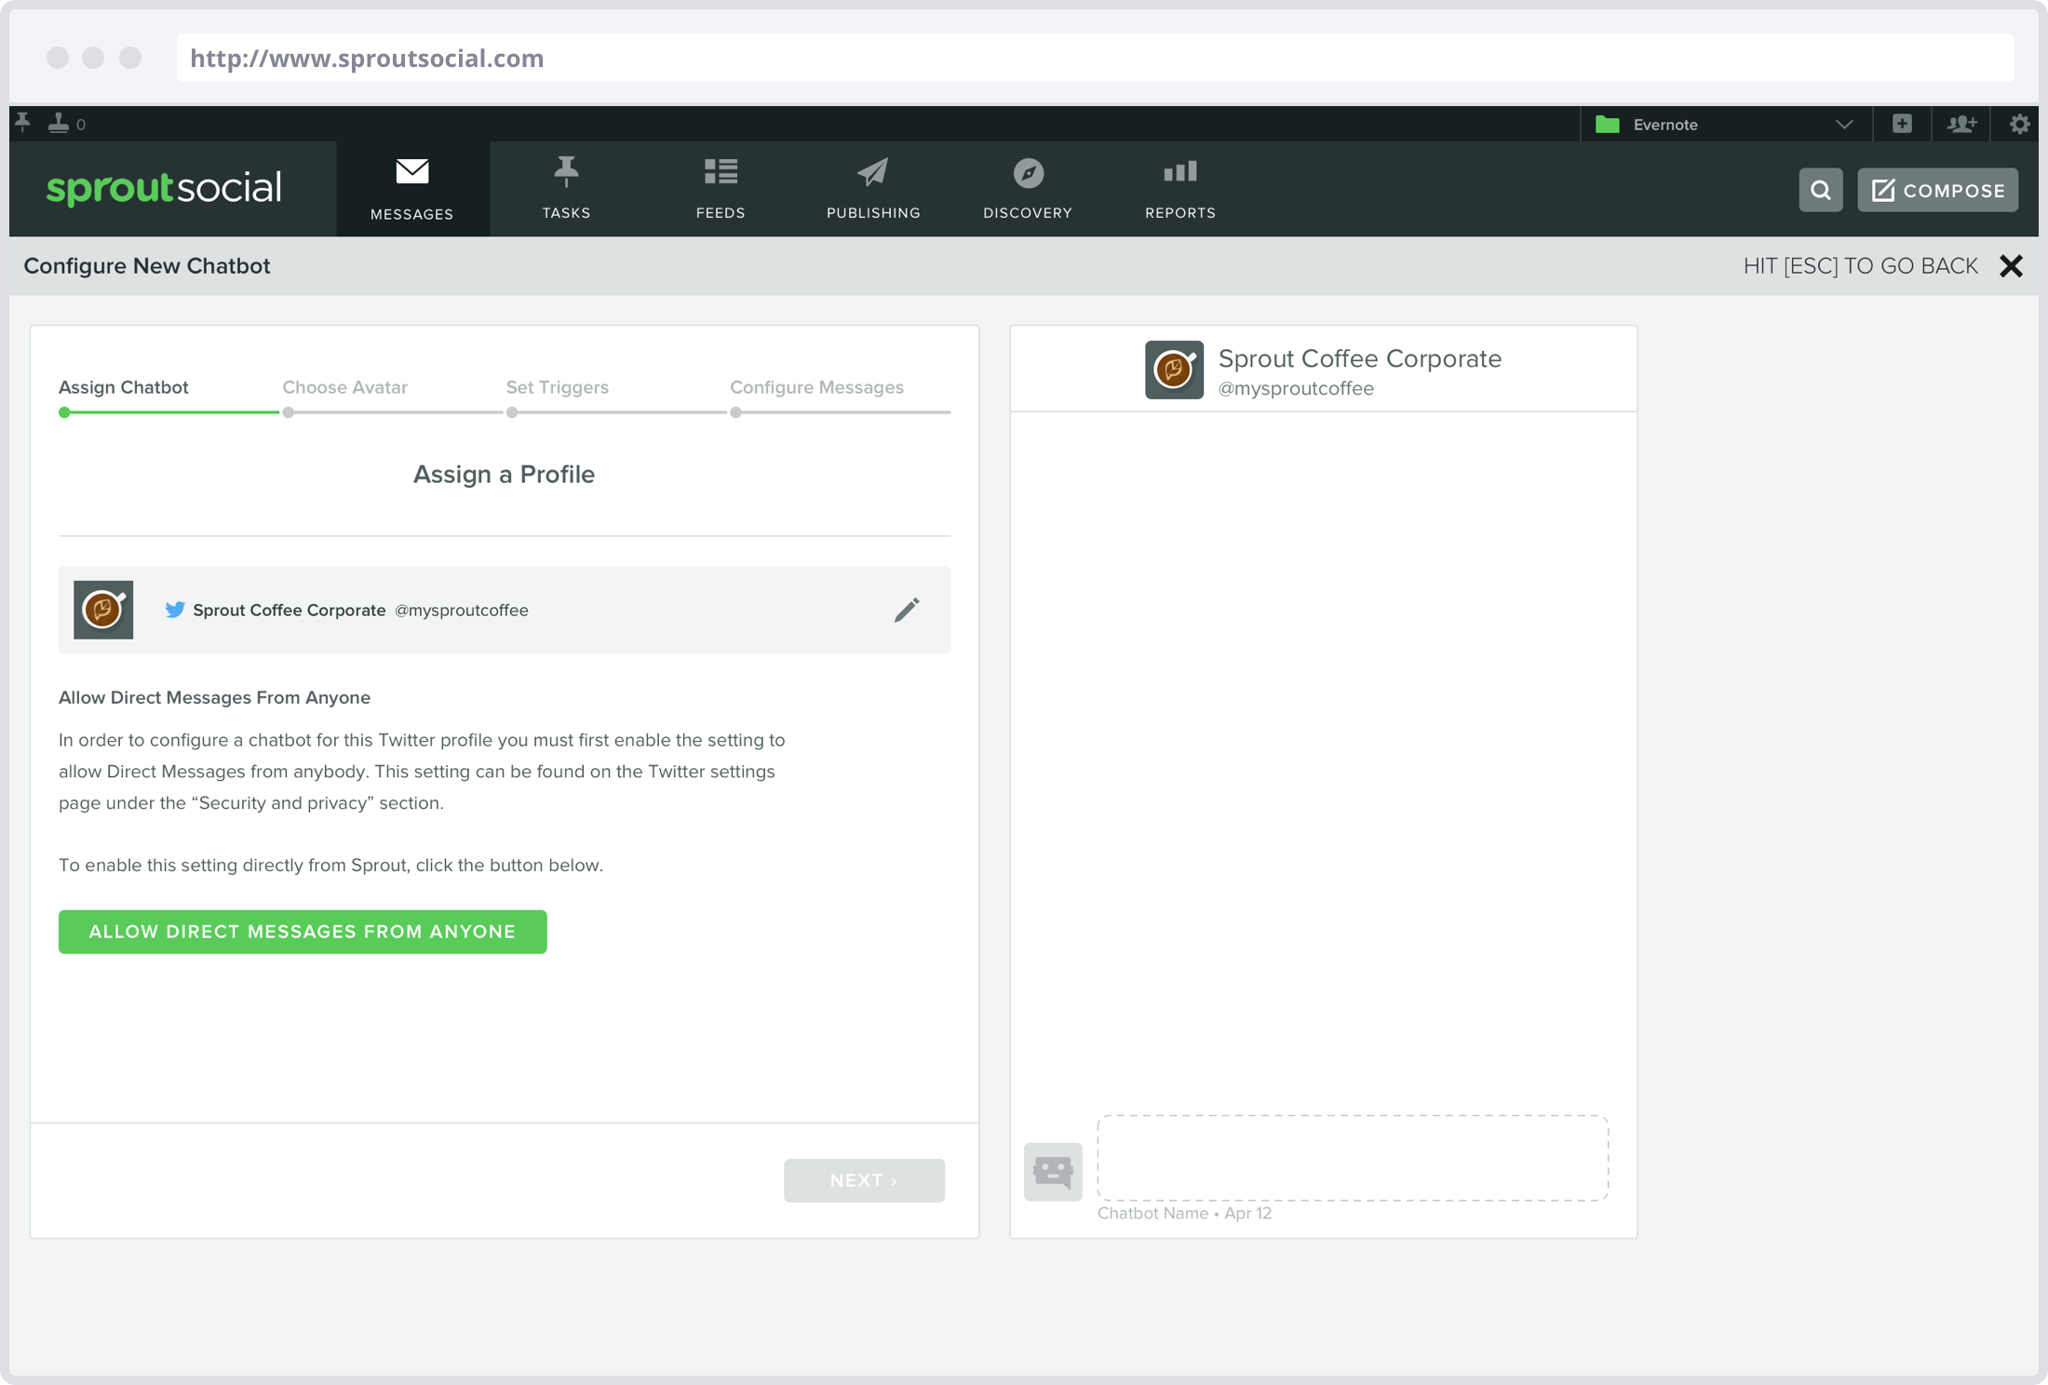Click the stamp icon with count 0
This screenshot has height=1385, width=2048.
coord(66,123)
